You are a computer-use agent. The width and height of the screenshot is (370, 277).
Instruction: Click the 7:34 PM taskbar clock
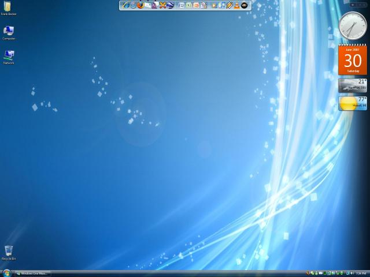(x=361, y=274)
